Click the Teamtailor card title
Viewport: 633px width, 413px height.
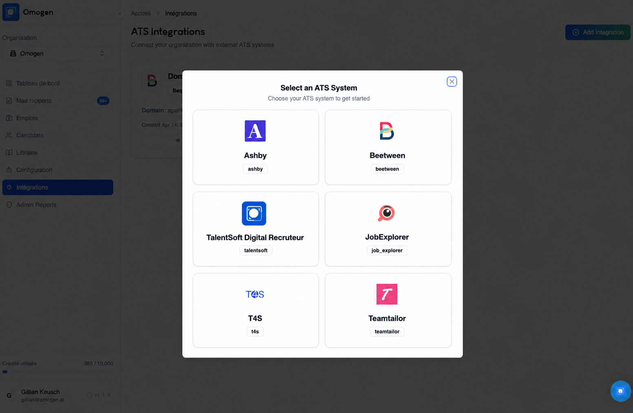387,318
